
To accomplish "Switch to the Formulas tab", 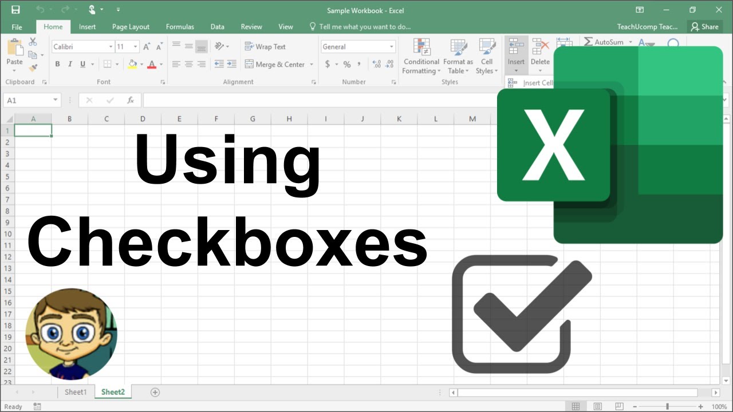I will coord(180,27).
